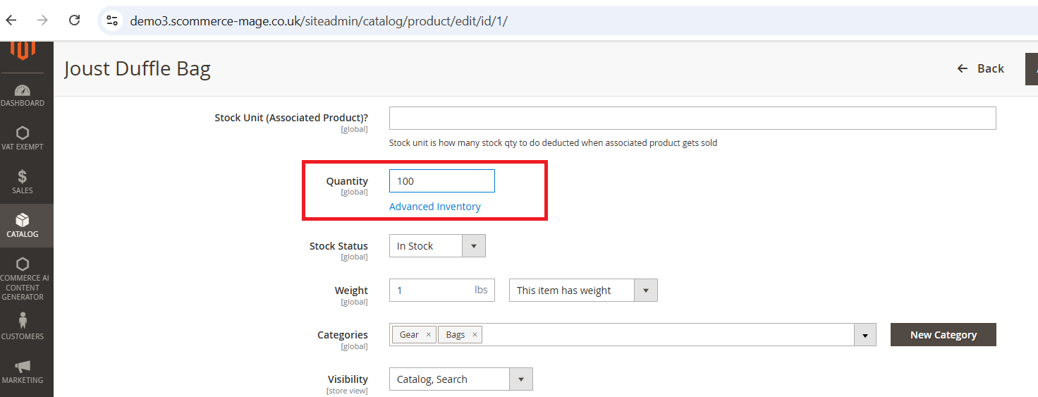This screenshot has width=1038, height=397.
Task: Click the Quantity input field
Action: (x=441, y=181)
